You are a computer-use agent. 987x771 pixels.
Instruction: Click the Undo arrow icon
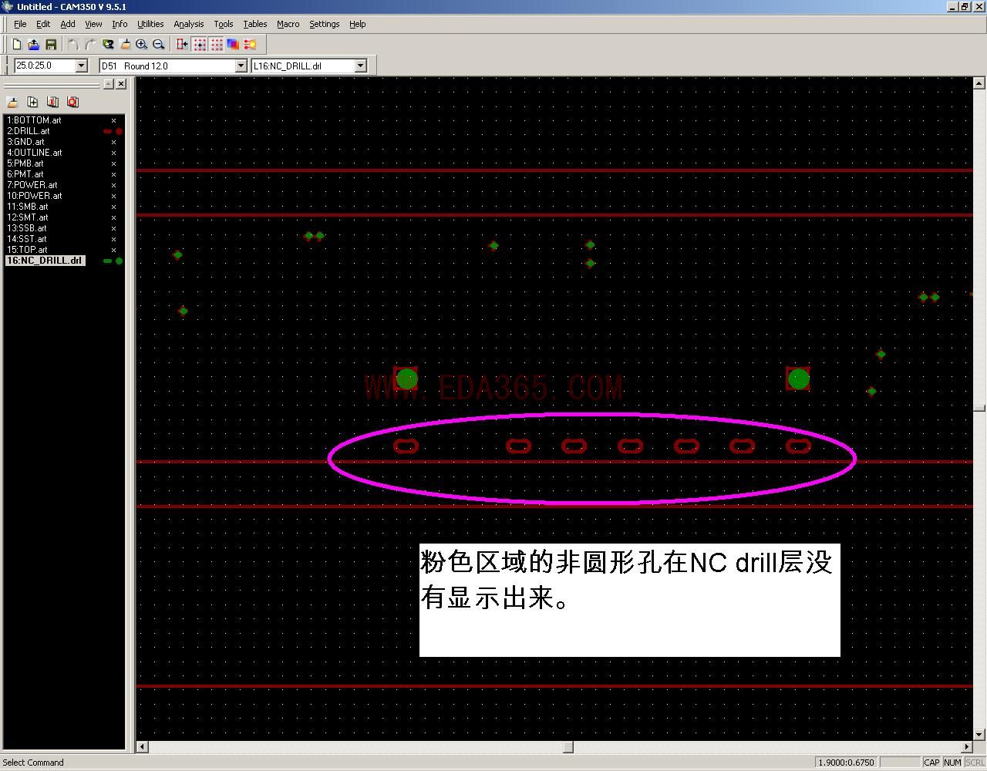tap(74, 45)
